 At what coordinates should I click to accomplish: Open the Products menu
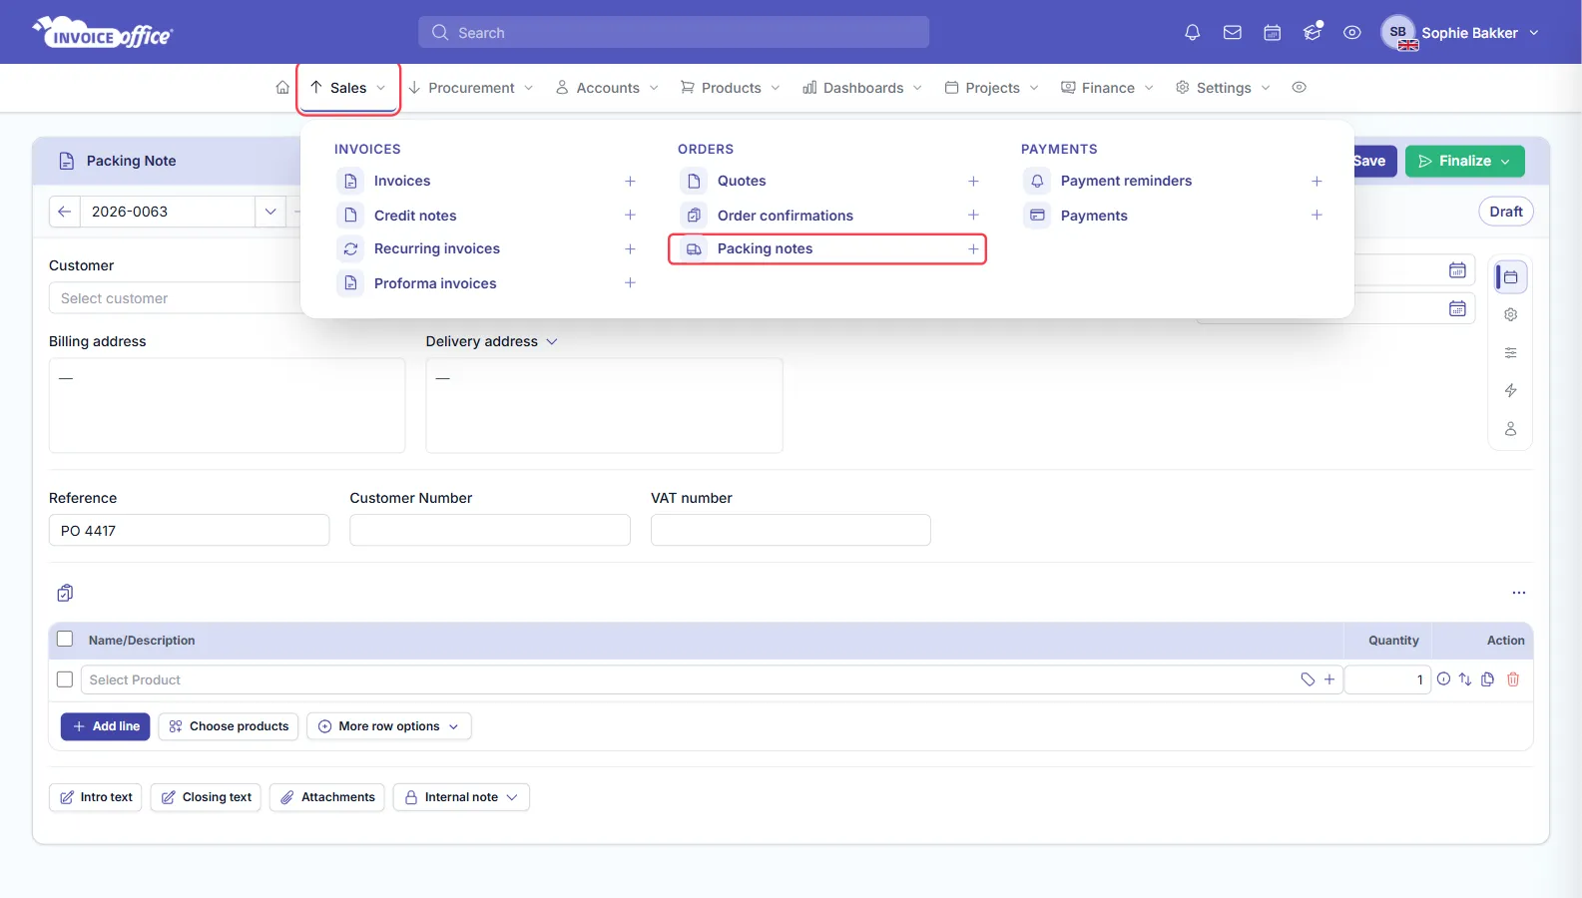pos(730,88)
